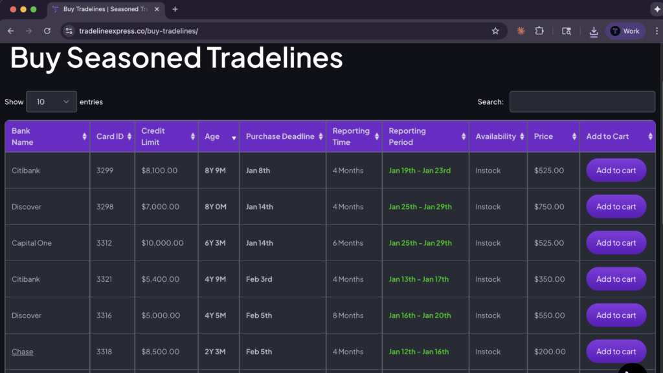Click reporting period Jan 19th – Jan 23rd
This screenshot has width=663, height=373.
[x=420, y=171]
